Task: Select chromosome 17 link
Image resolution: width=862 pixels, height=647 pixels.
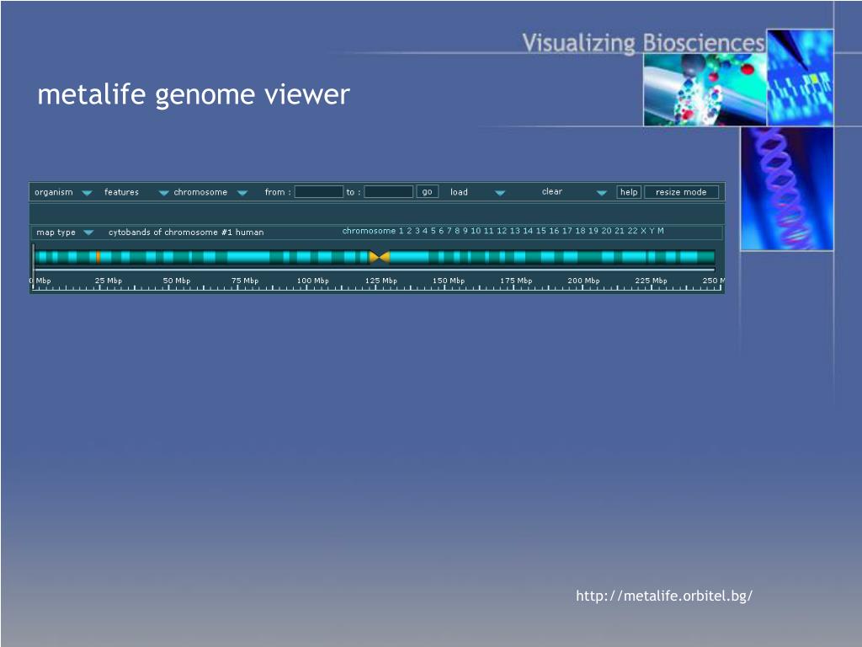Action: point(567,231)
